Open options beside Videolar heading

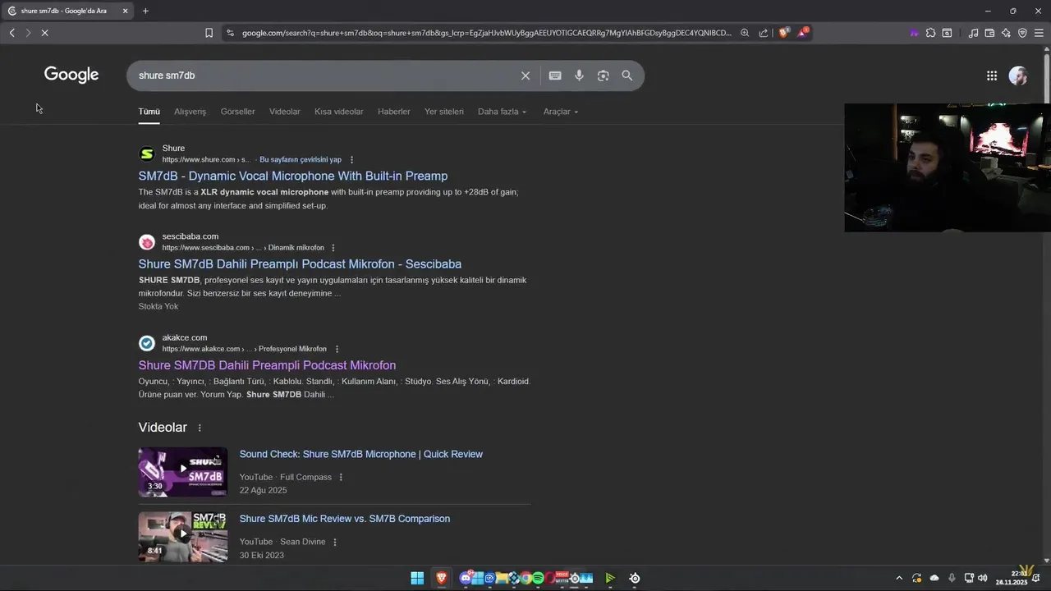point(200,428)
